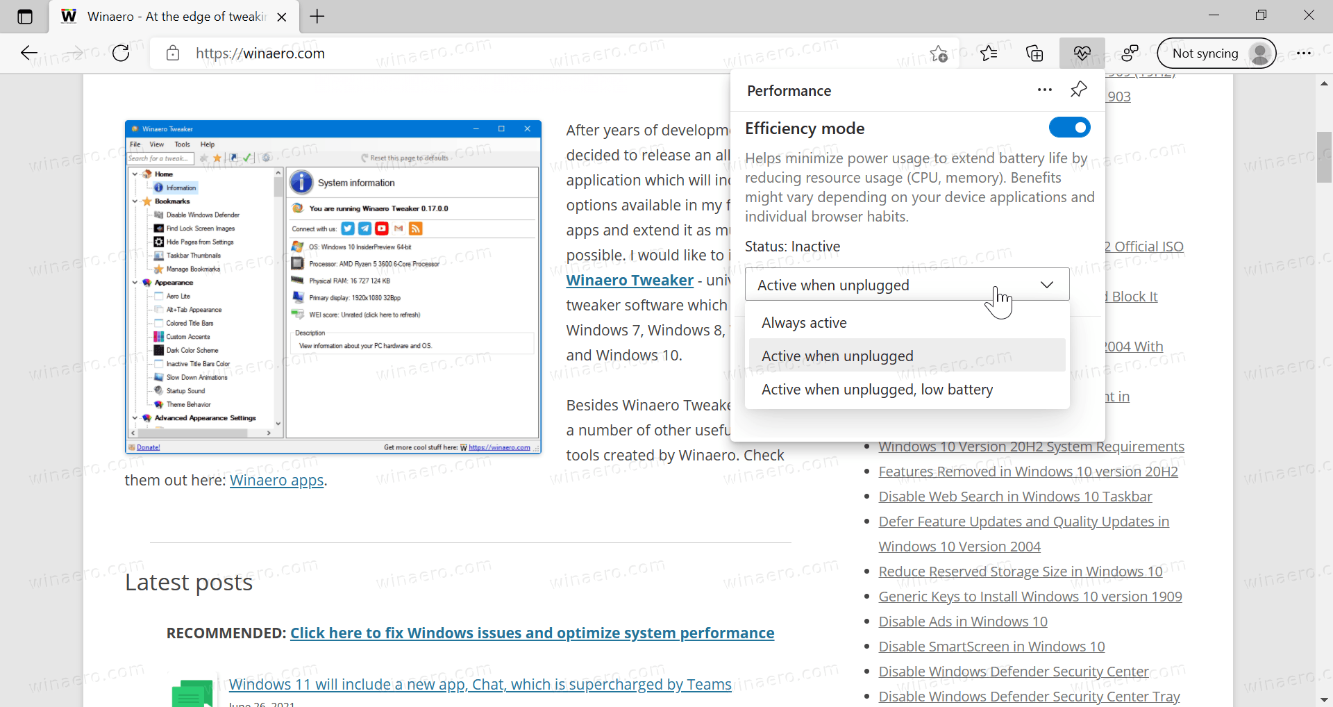
Task: Open Generic Keys version 1909 link
Action: pyautogui.click(x=1030, y=597)
